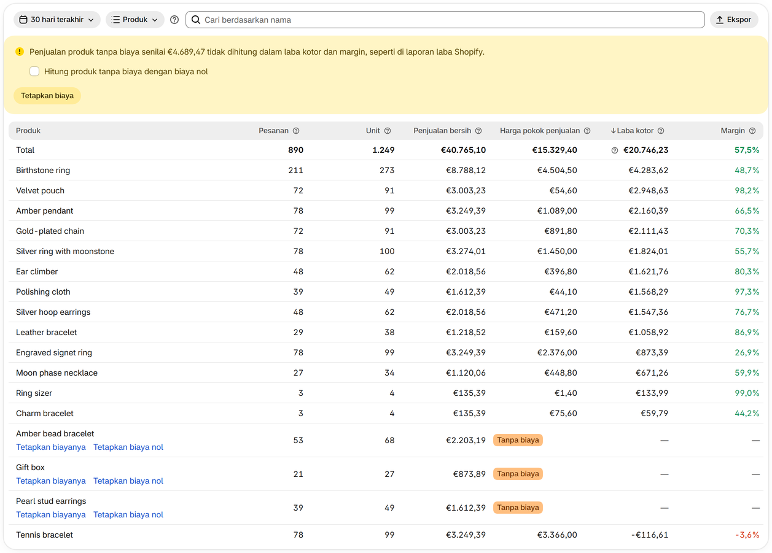Screen dimensions: 772x553
Task: Click the help icon beside Laba kotor header
Action: pyautogui.click(x=661, y=131)
